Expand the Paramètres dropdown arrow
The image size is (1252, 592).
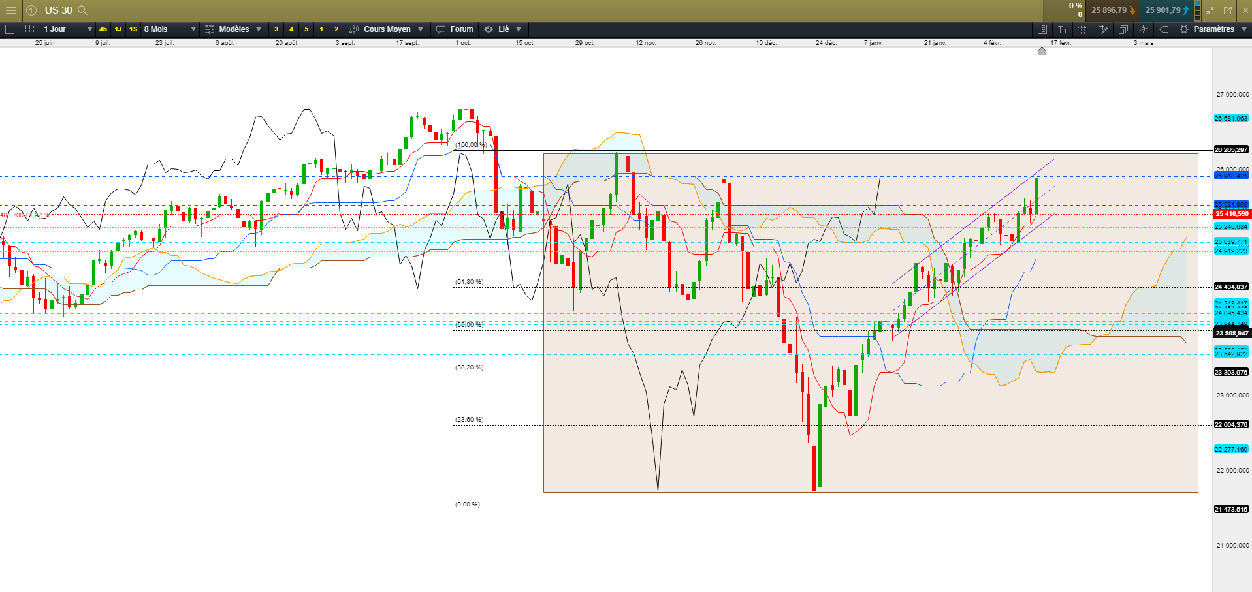click(x=1244, y=29)
